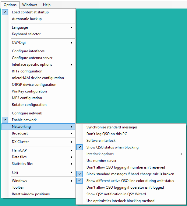
Task: Choose Synchronize standard messages
Action: [x=131, y=127]
